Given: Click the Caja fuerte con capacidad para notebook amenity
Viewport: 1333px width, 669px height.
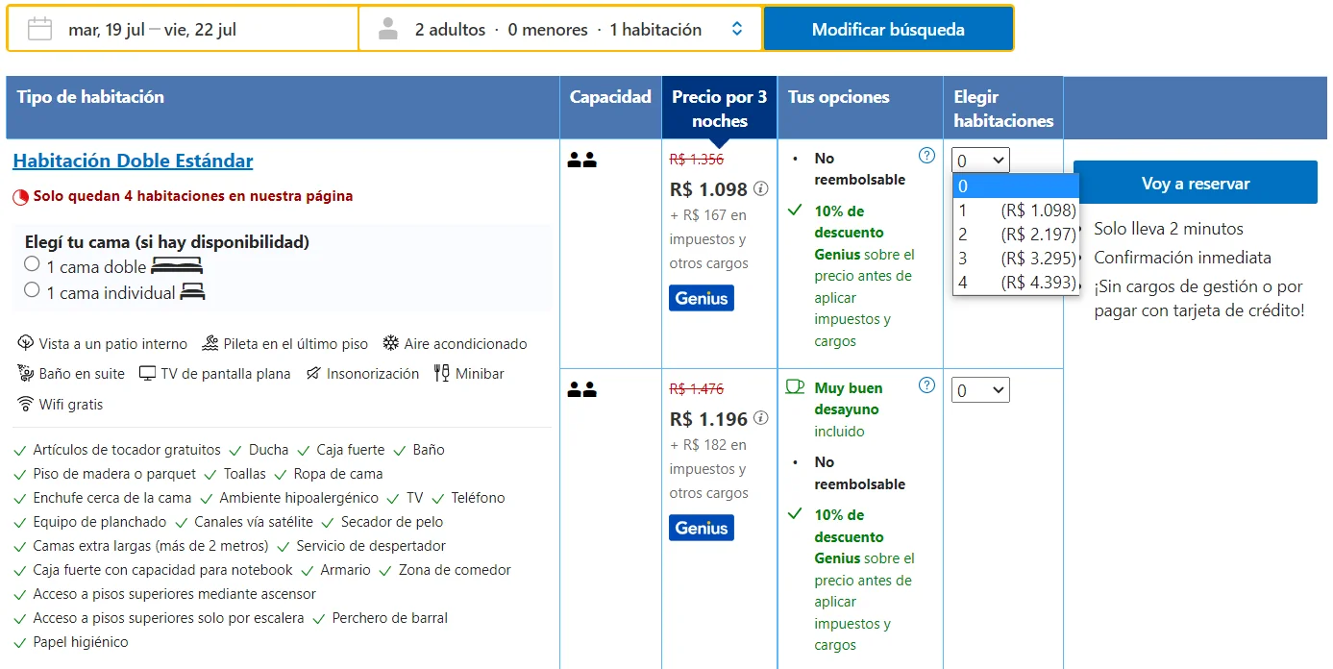Looking at the screenshot, I should pyautogui.click(x=162, y=570).
